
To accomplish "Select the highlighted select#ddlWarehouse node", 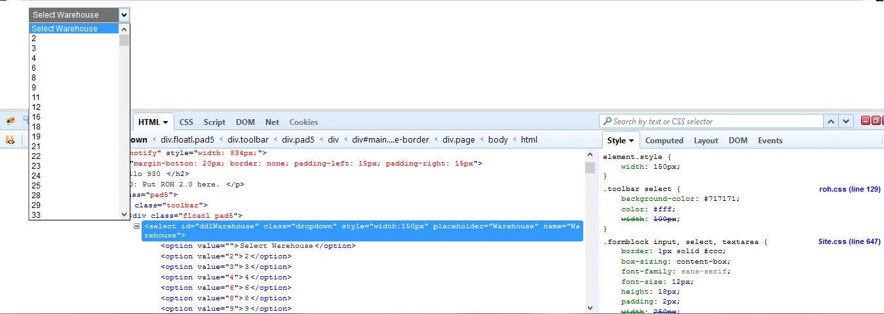I will tap(362, 230).
